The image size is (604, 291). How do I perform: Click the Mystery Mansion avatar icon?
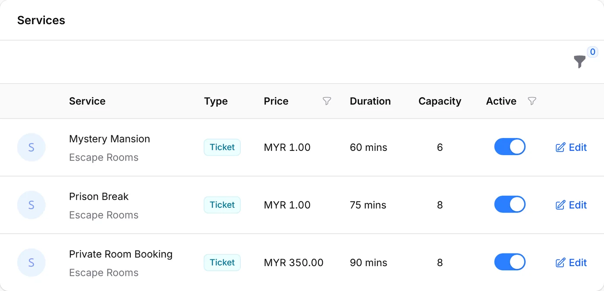[31, 147]
